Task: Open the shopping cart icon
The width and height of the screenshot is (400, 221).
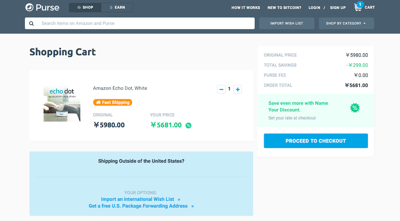Action: 358,7
